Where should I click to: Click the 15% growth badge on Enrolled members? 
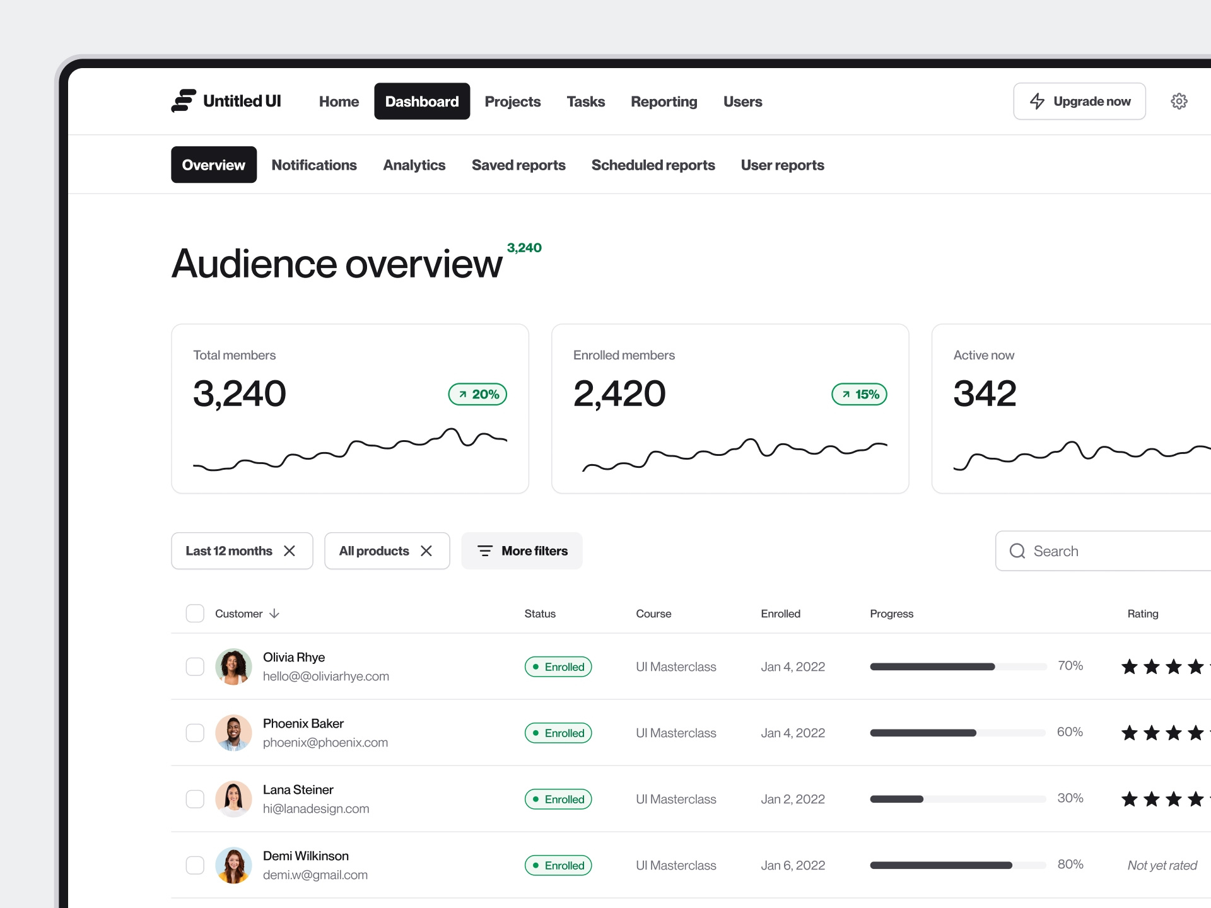tap(859, 394)
